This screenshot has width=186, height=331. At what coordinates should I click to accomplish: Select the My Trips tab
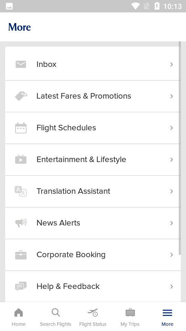130,317
